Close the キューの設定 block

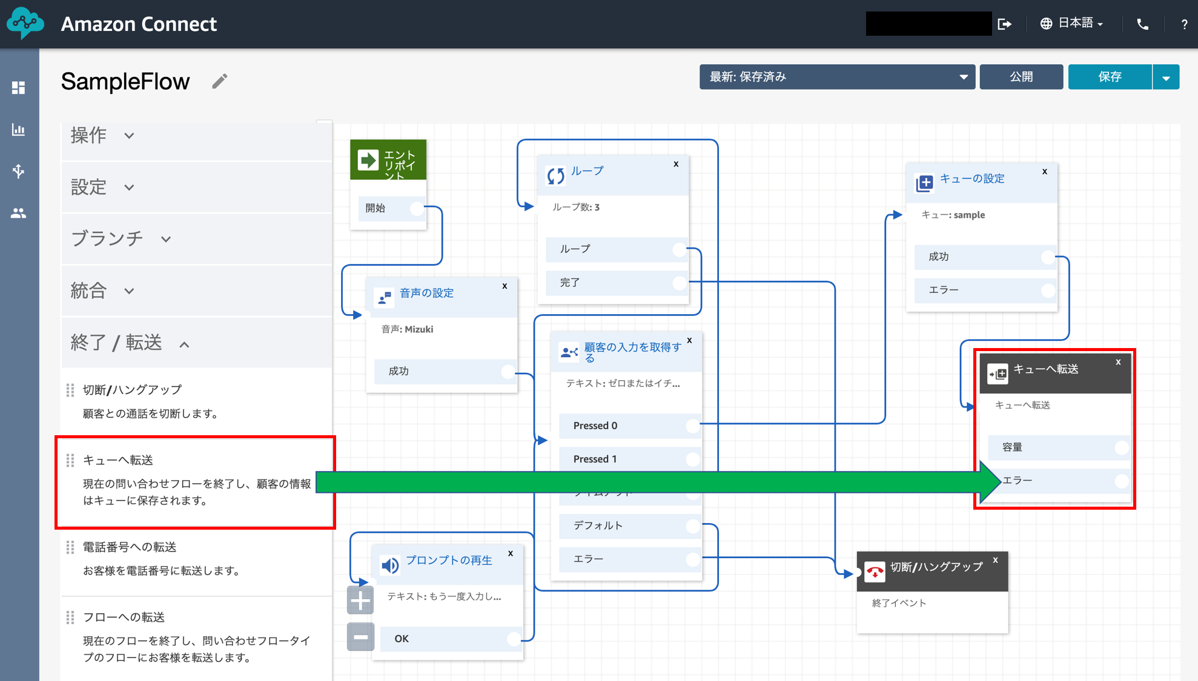1045,171
